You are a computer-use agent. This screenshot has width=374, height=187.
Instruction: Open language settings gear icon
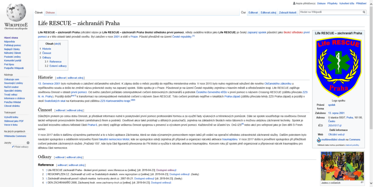point(28,143)
